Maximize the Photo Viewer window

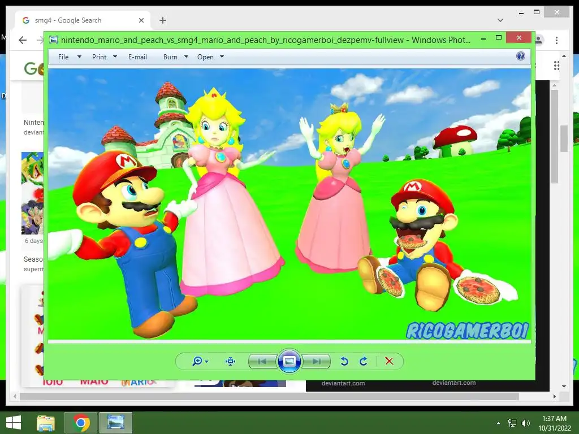coord(499,38)
